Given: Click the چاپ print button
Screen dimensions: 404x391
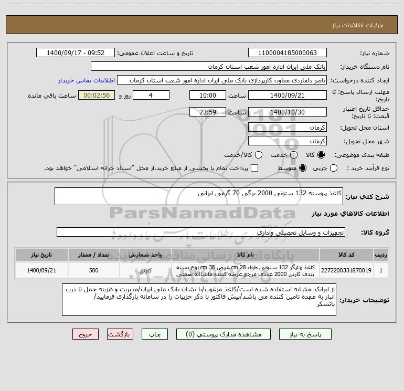Looking at the screenshot, I should click(x=155, y=334).
